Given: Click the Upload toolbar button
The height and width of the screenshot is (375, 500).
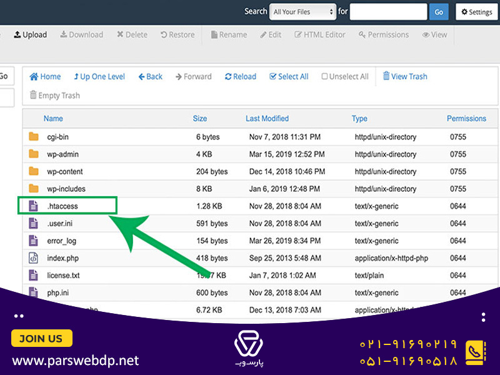Looking at the screenshot, I should [30, 34].
